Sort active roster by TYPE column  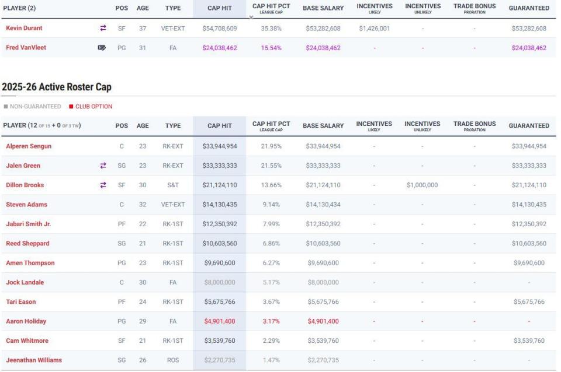173,126
